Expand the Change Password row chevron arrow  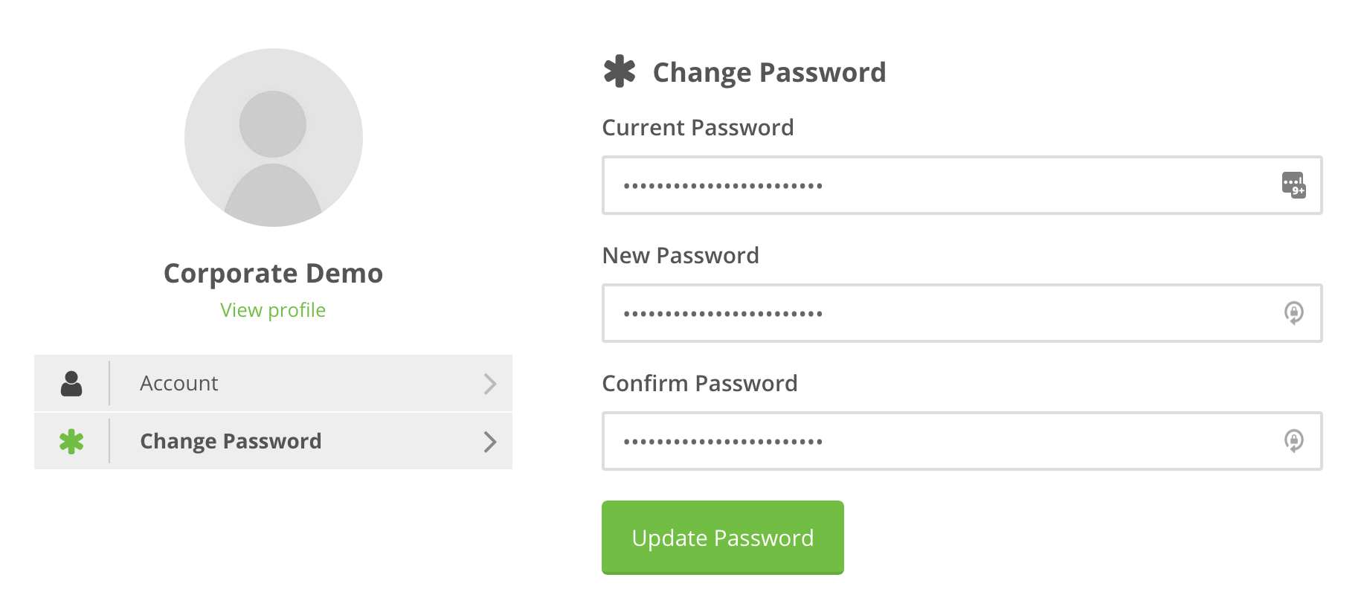(x=489, y=442)
